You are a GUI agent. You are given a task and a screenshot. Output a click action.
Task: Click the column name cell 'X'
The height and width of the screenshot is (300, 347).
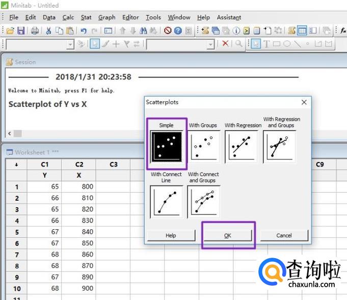coord(79,175)
